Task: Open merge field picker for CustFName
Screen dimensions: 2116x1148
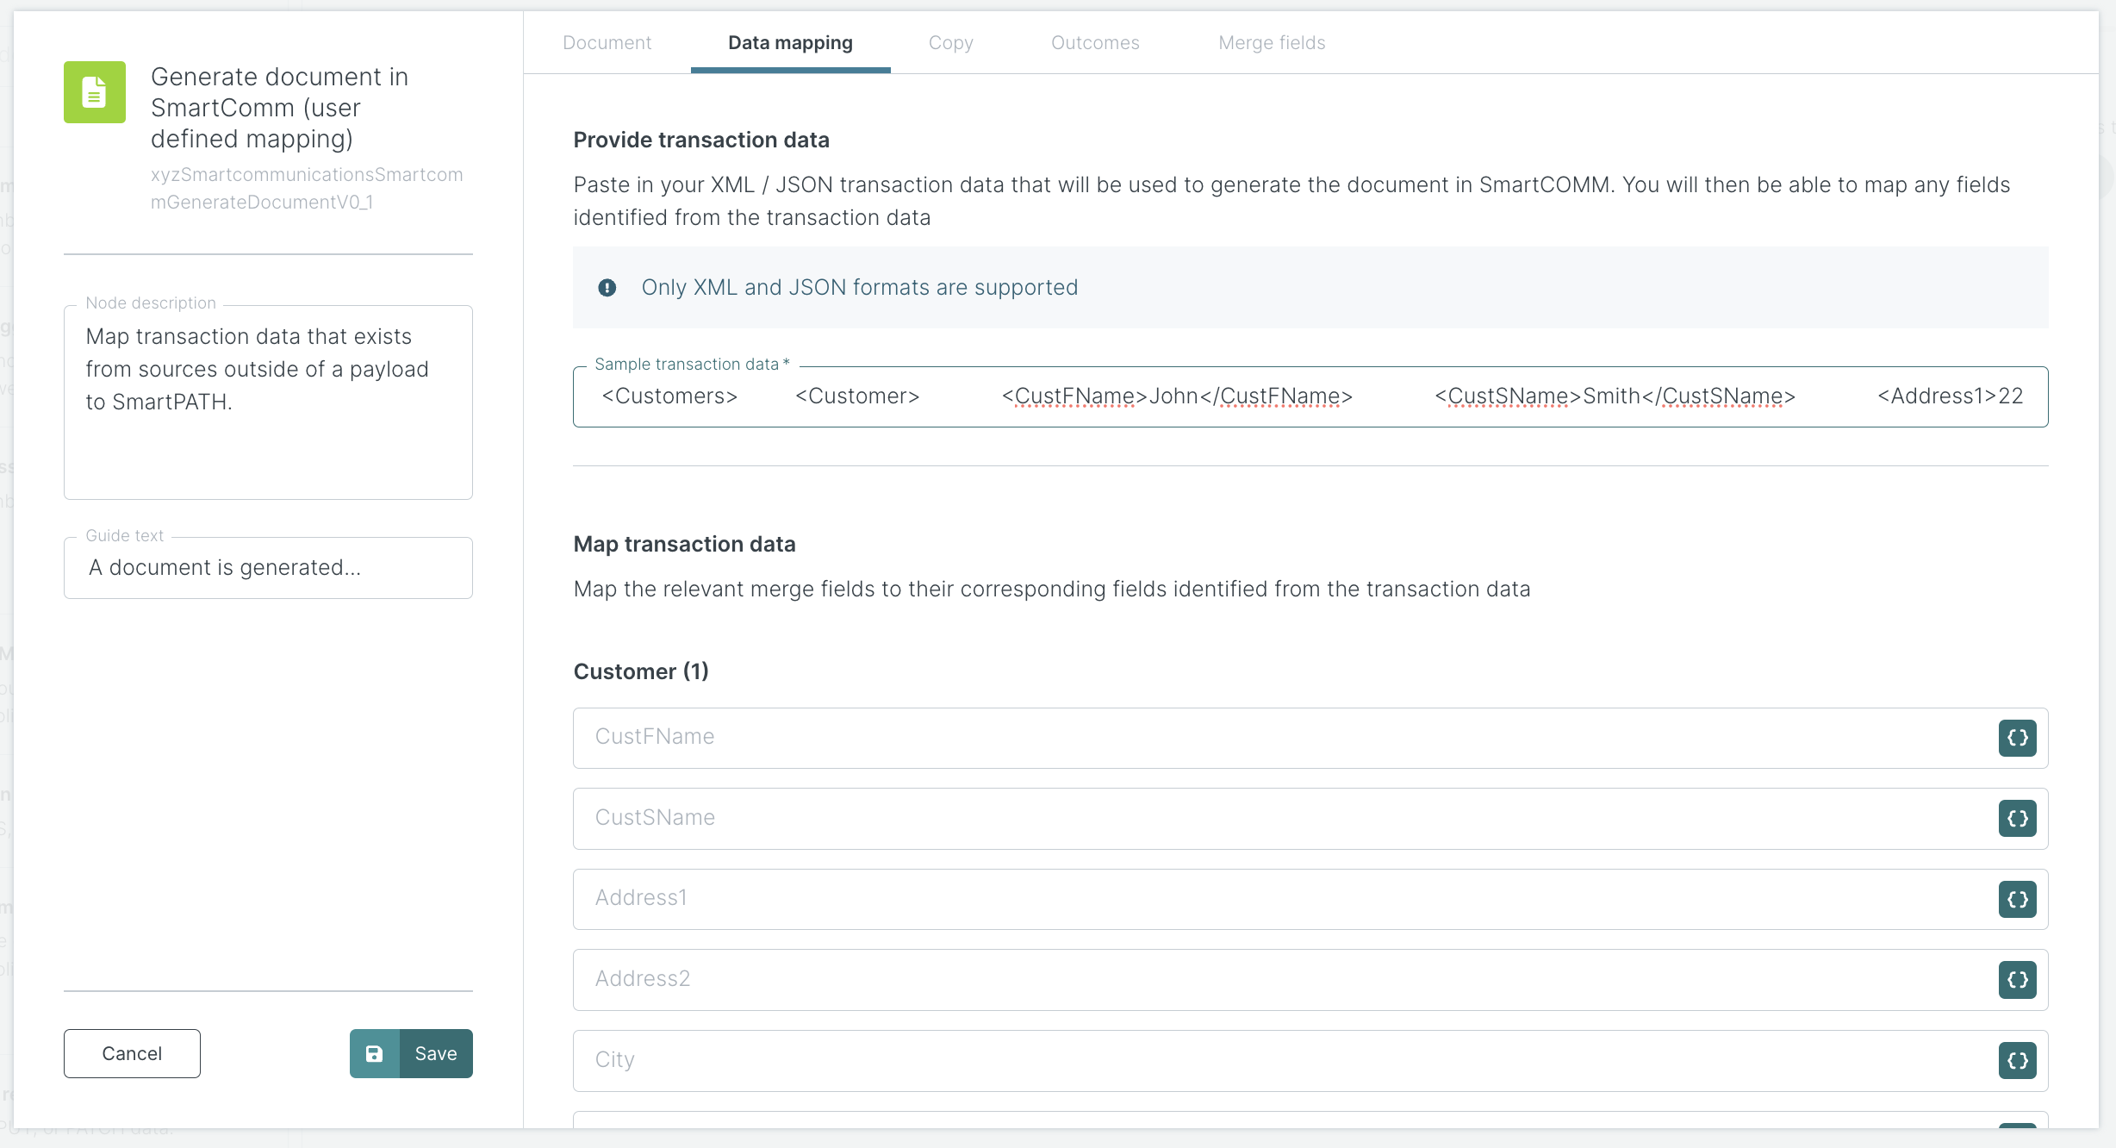Action: click(2017, 738)
